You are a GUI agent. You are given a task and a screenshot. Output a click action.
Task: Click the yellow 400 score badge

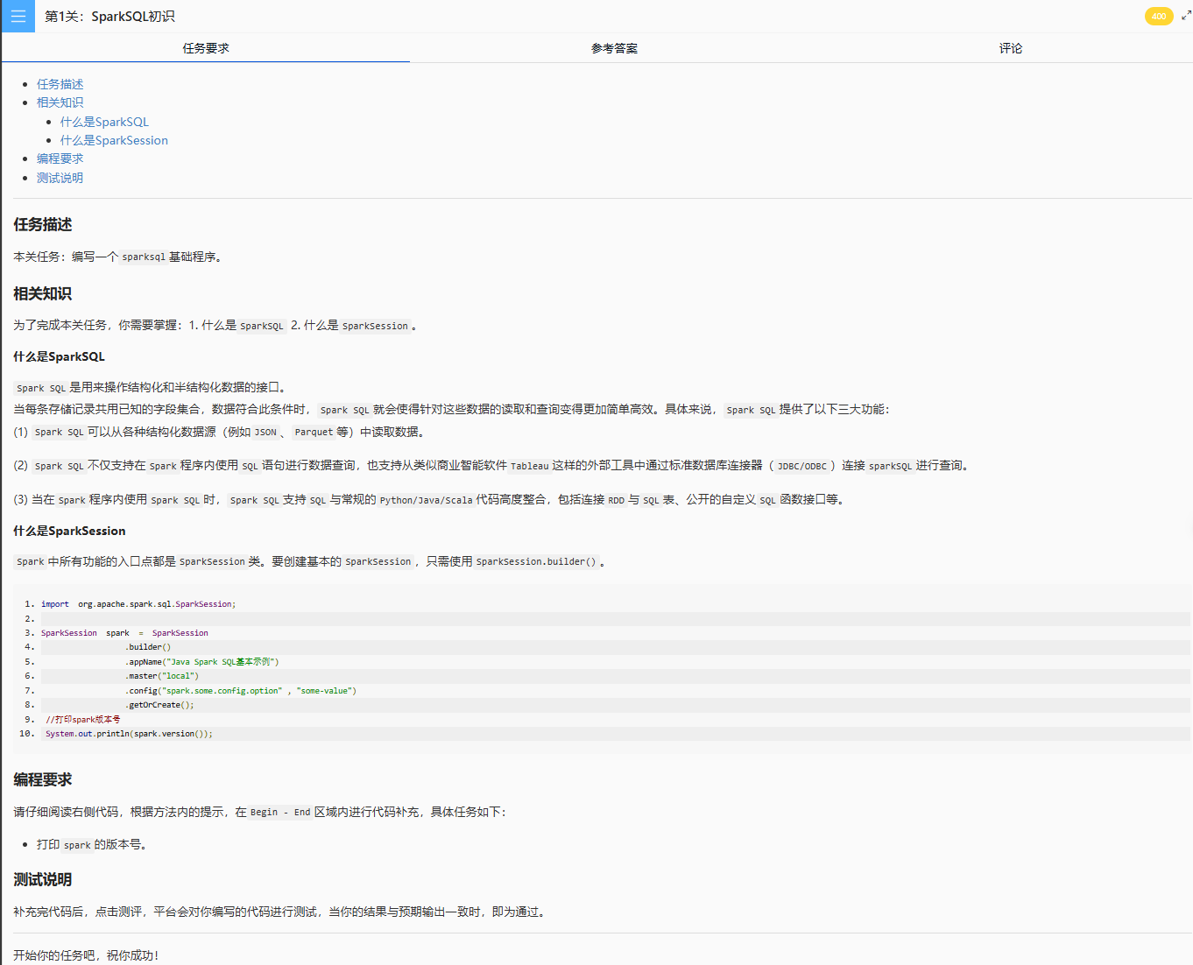point(1158,17)
